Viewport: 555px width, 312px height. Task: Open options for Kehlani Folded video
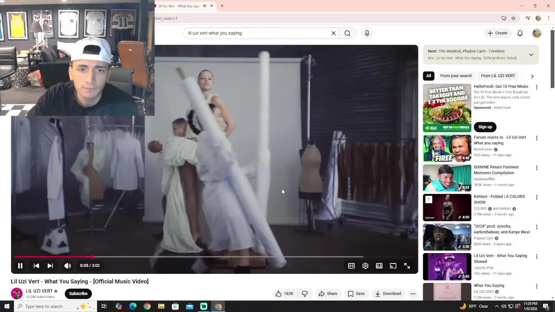[537, 197]
